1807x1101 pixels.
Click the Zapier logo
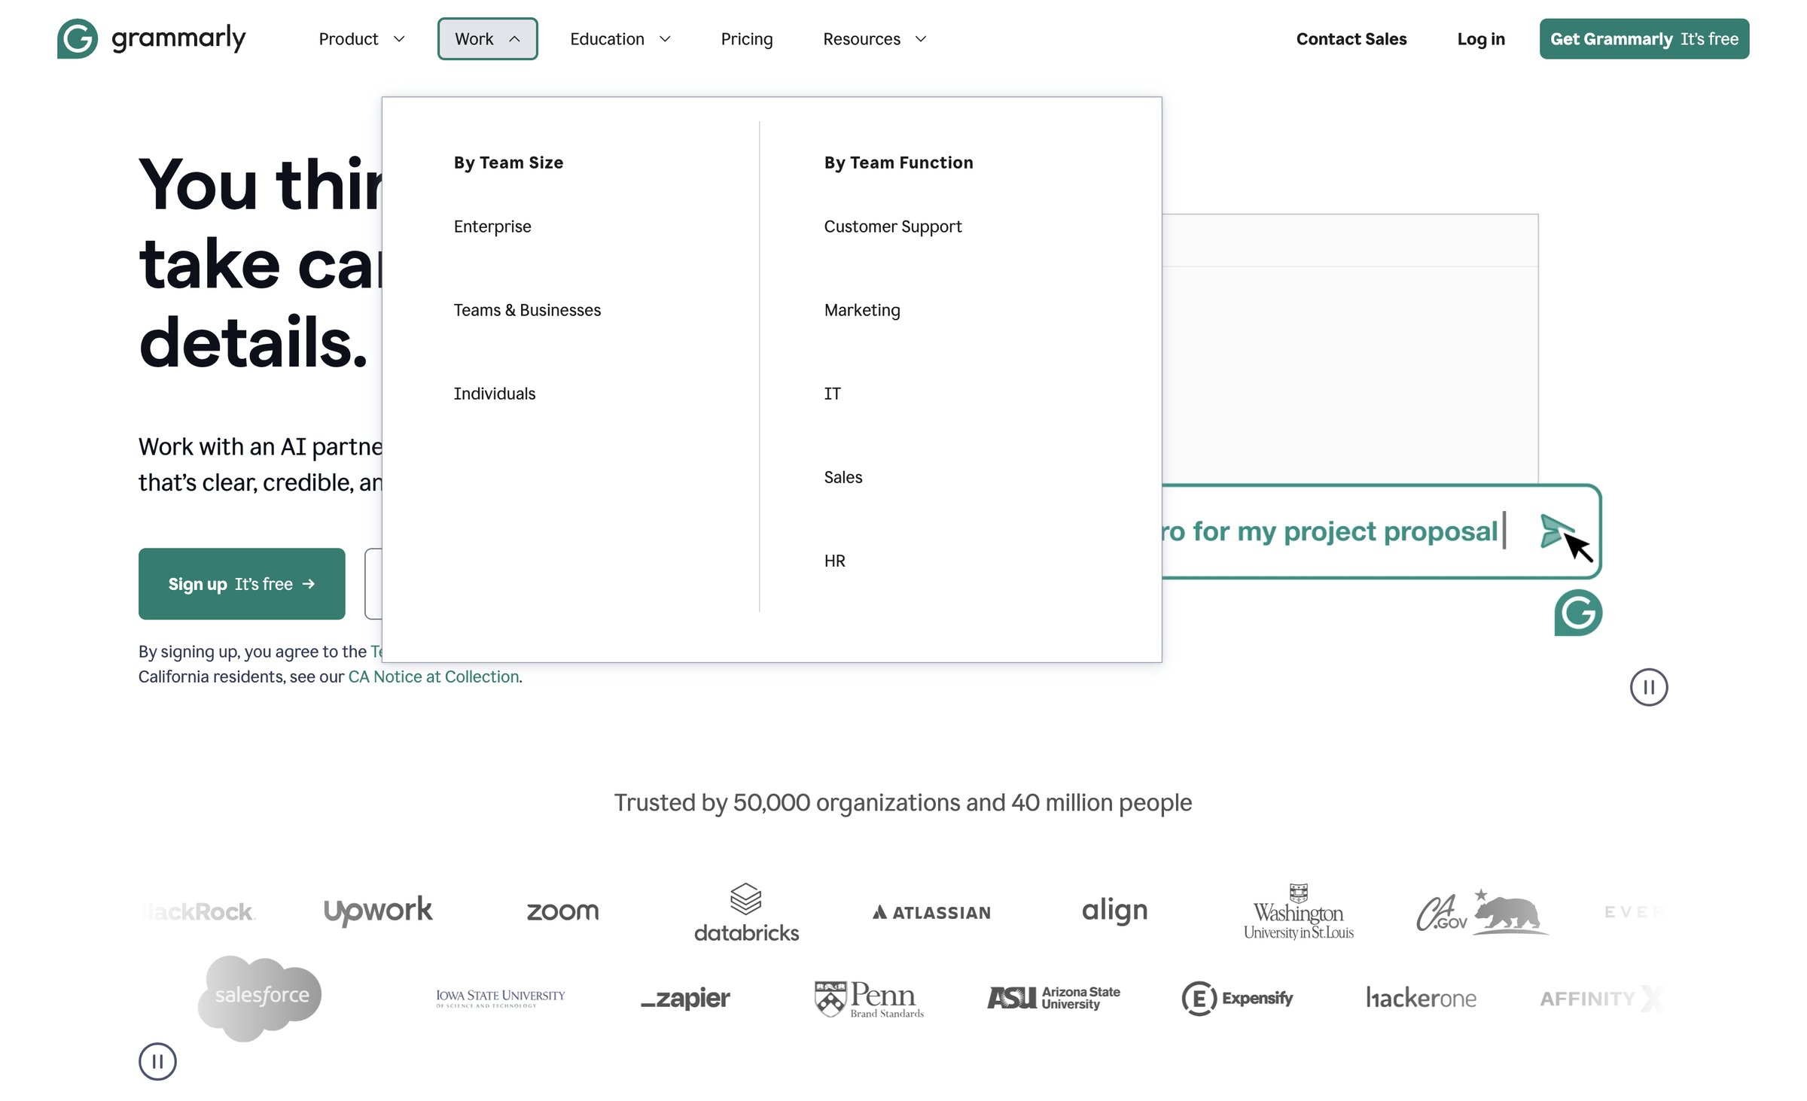[685, 998]
